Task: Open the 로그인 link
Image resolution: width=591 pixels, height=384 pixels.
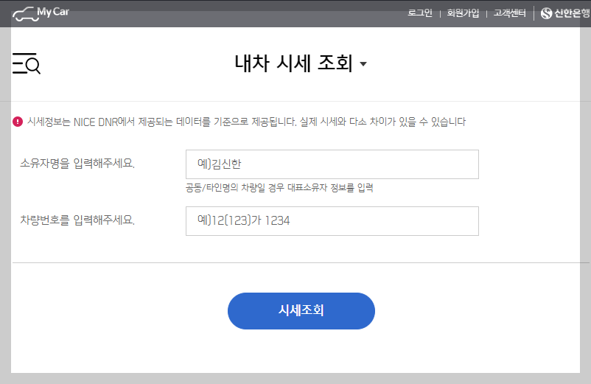Action: tap(420, 13)
